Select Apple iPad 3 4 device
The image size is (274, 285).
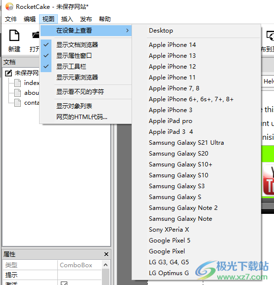(196, 132)
